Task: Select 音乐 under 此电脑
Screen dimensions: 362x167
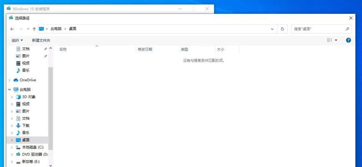Action: coord(26,133)
